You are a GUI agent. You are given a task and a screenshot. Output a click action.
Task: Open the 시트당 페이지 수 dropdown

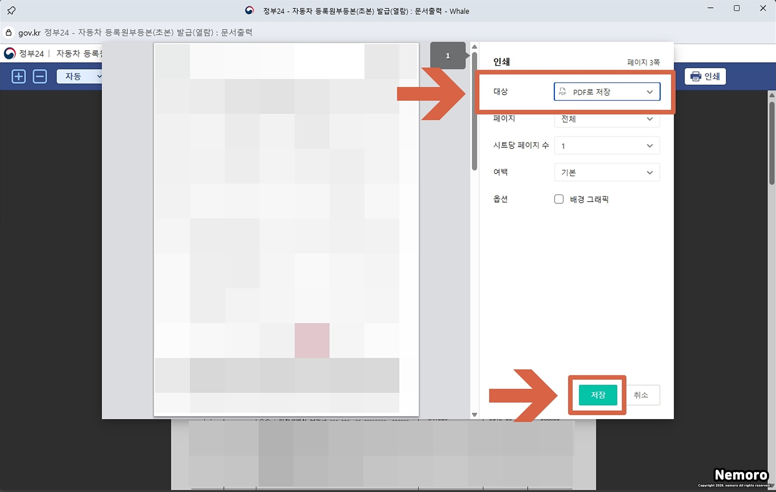point(607,146)
